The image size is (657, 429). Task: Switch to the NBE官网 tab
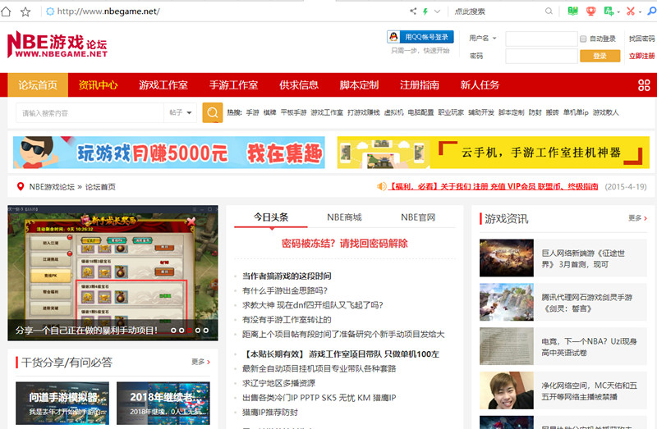click(x=418, y=217)
